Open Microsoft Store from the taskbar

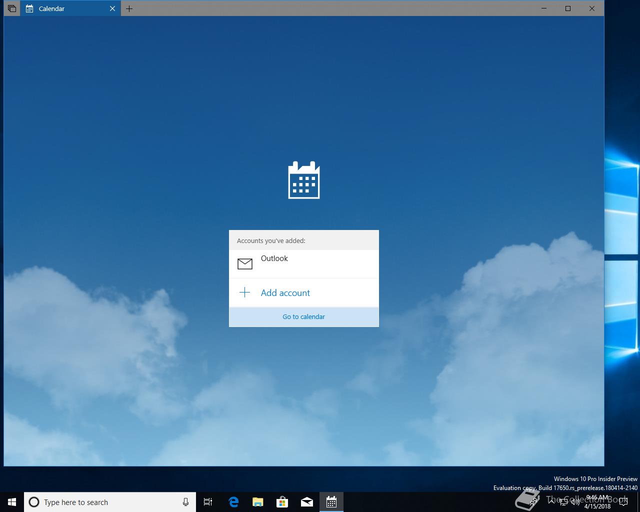coord(282,502)
